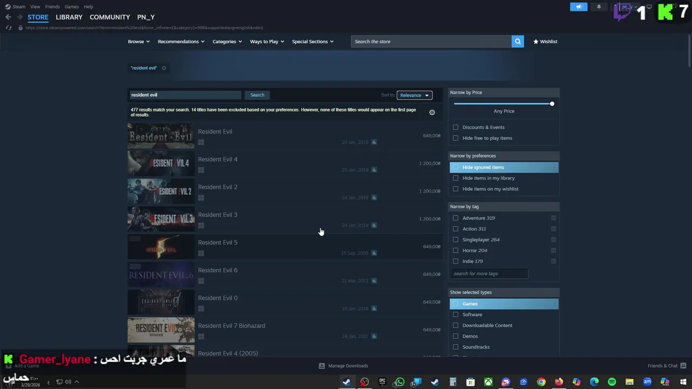The height and width of the screenshot is (389, 692).
Task: Exclude the Adventure tag icon
Action: coord(554,218)
